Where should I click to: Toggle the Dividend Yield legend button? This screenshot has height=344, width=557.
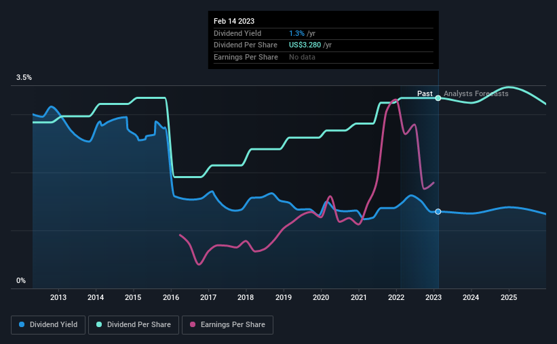(x=48, y=325)
